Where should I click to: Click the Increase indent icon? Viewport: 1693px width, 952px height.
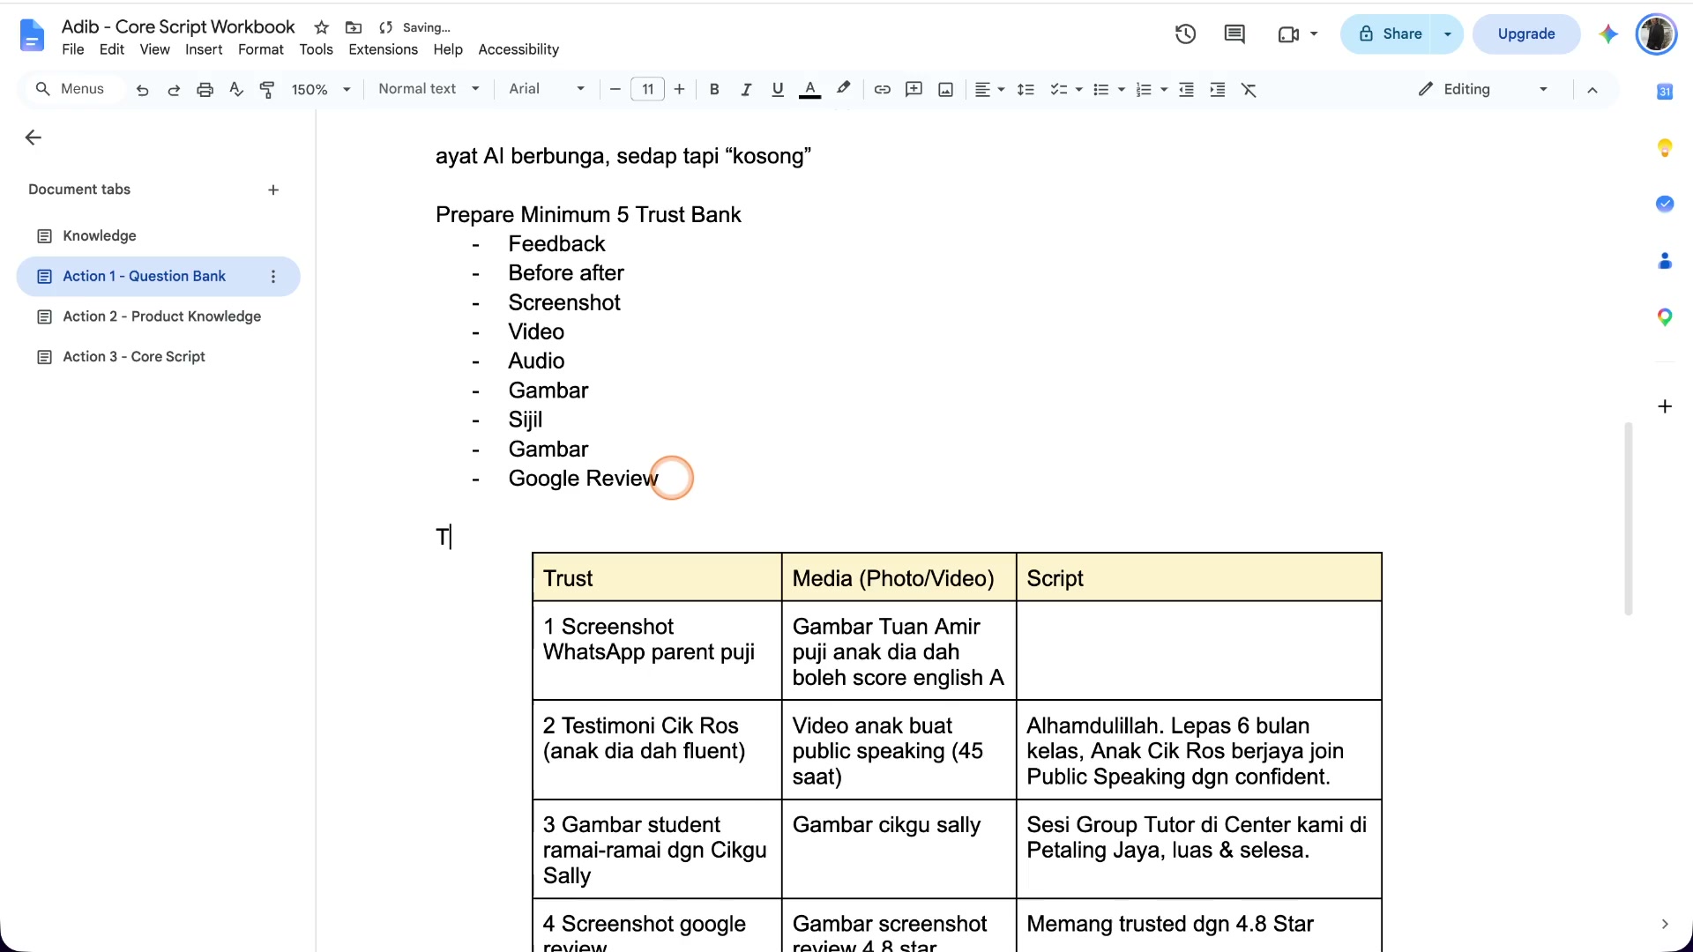[x=1218, y=89]
